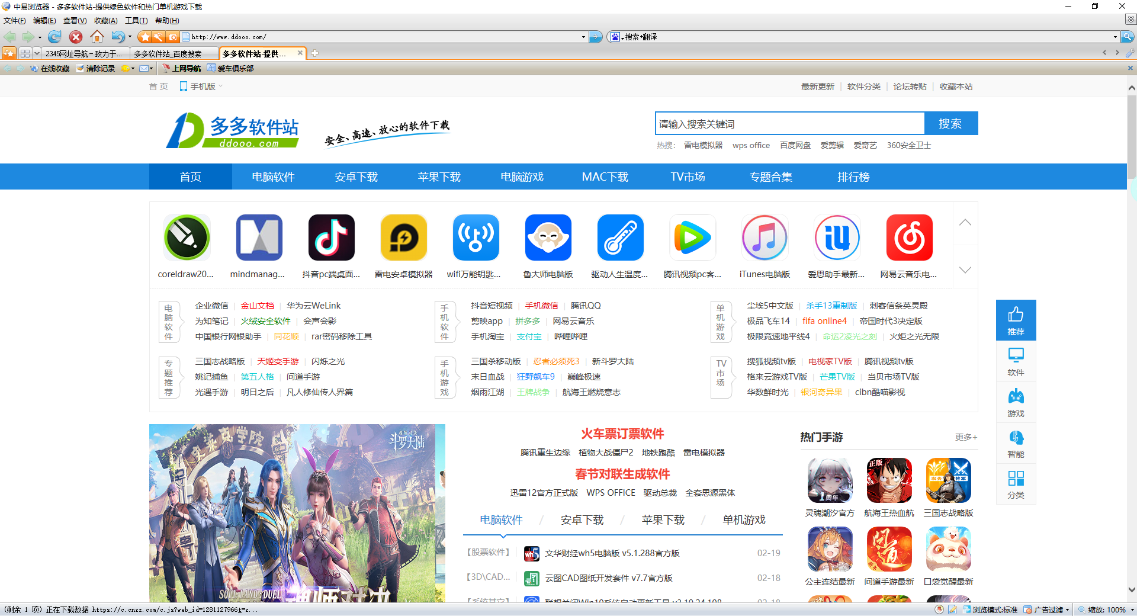Image resolution: width=1137 pixels, height=616 pixels.
Task: Open the iTunes电脑版 icon
Action: [765, 238]
